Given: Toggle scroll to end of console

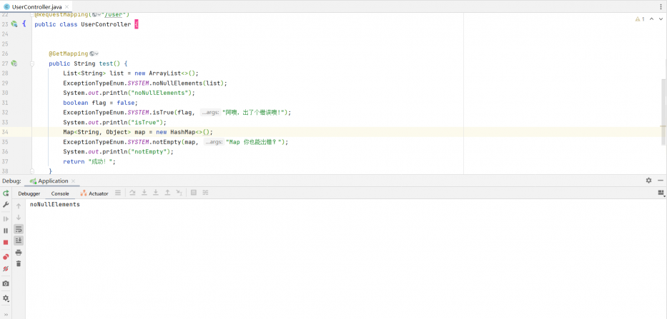Looking at the screenshot, I should coord(19,241).
